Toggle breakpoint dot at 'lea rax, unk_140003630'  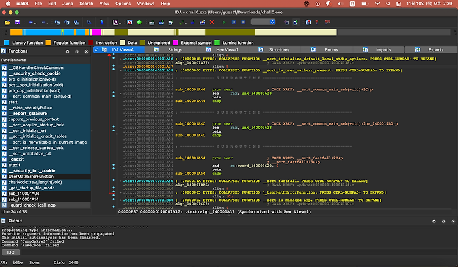tap(114, 93)
